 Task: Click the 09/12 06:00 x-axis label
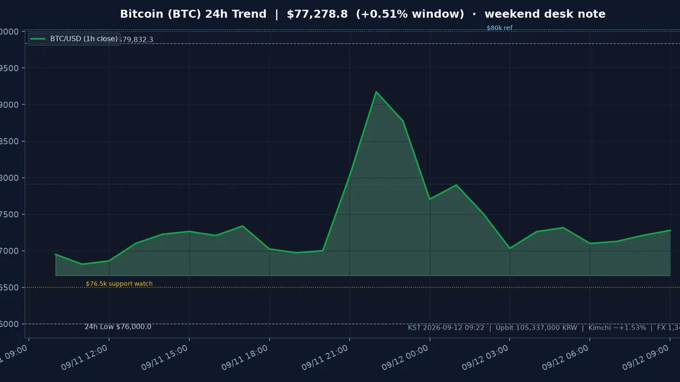pos(566,357)
